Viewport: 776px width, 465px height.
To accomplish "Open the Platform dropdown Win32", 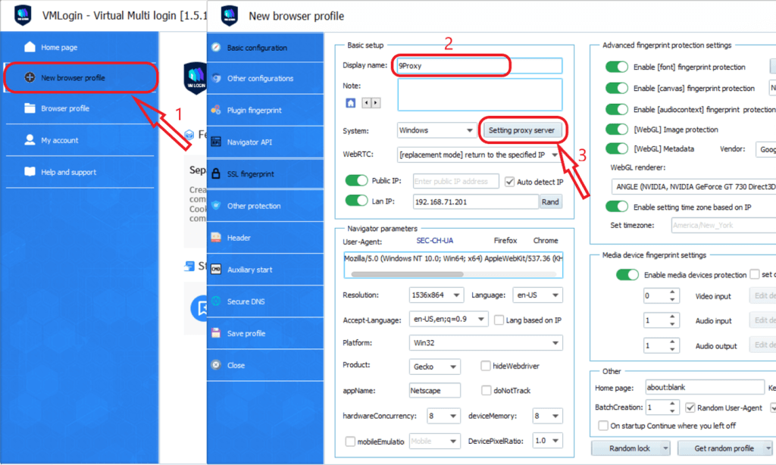I will pyautogui.click(x=486, y=343).
